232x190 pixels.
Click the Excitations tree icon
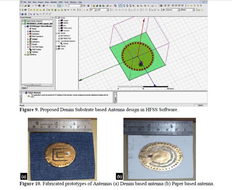tap(30, 34)
